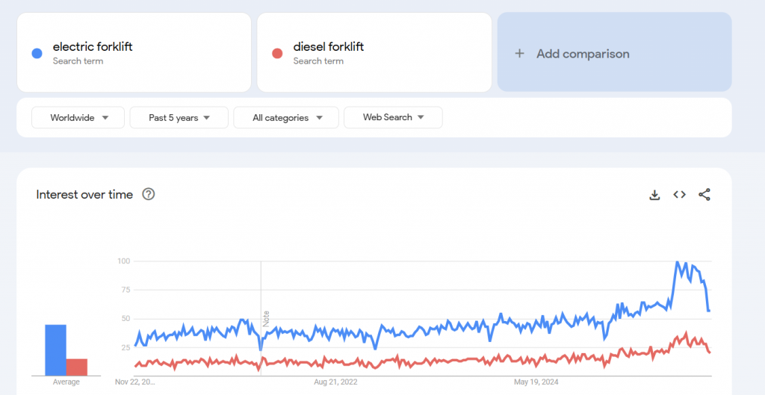This screenshot has height=395, width=765.
Task: Click the red average bar
Action: pos(76,367)
